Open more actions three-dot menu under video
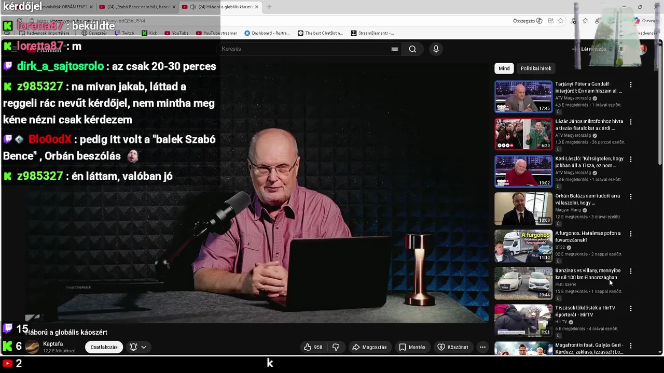 click(482, 347)
